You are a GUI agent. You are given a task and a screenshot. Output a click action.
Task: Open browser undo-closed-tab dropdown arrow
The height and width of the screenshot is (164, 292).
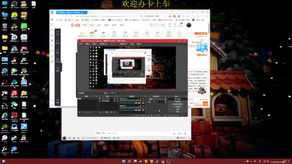195,16
